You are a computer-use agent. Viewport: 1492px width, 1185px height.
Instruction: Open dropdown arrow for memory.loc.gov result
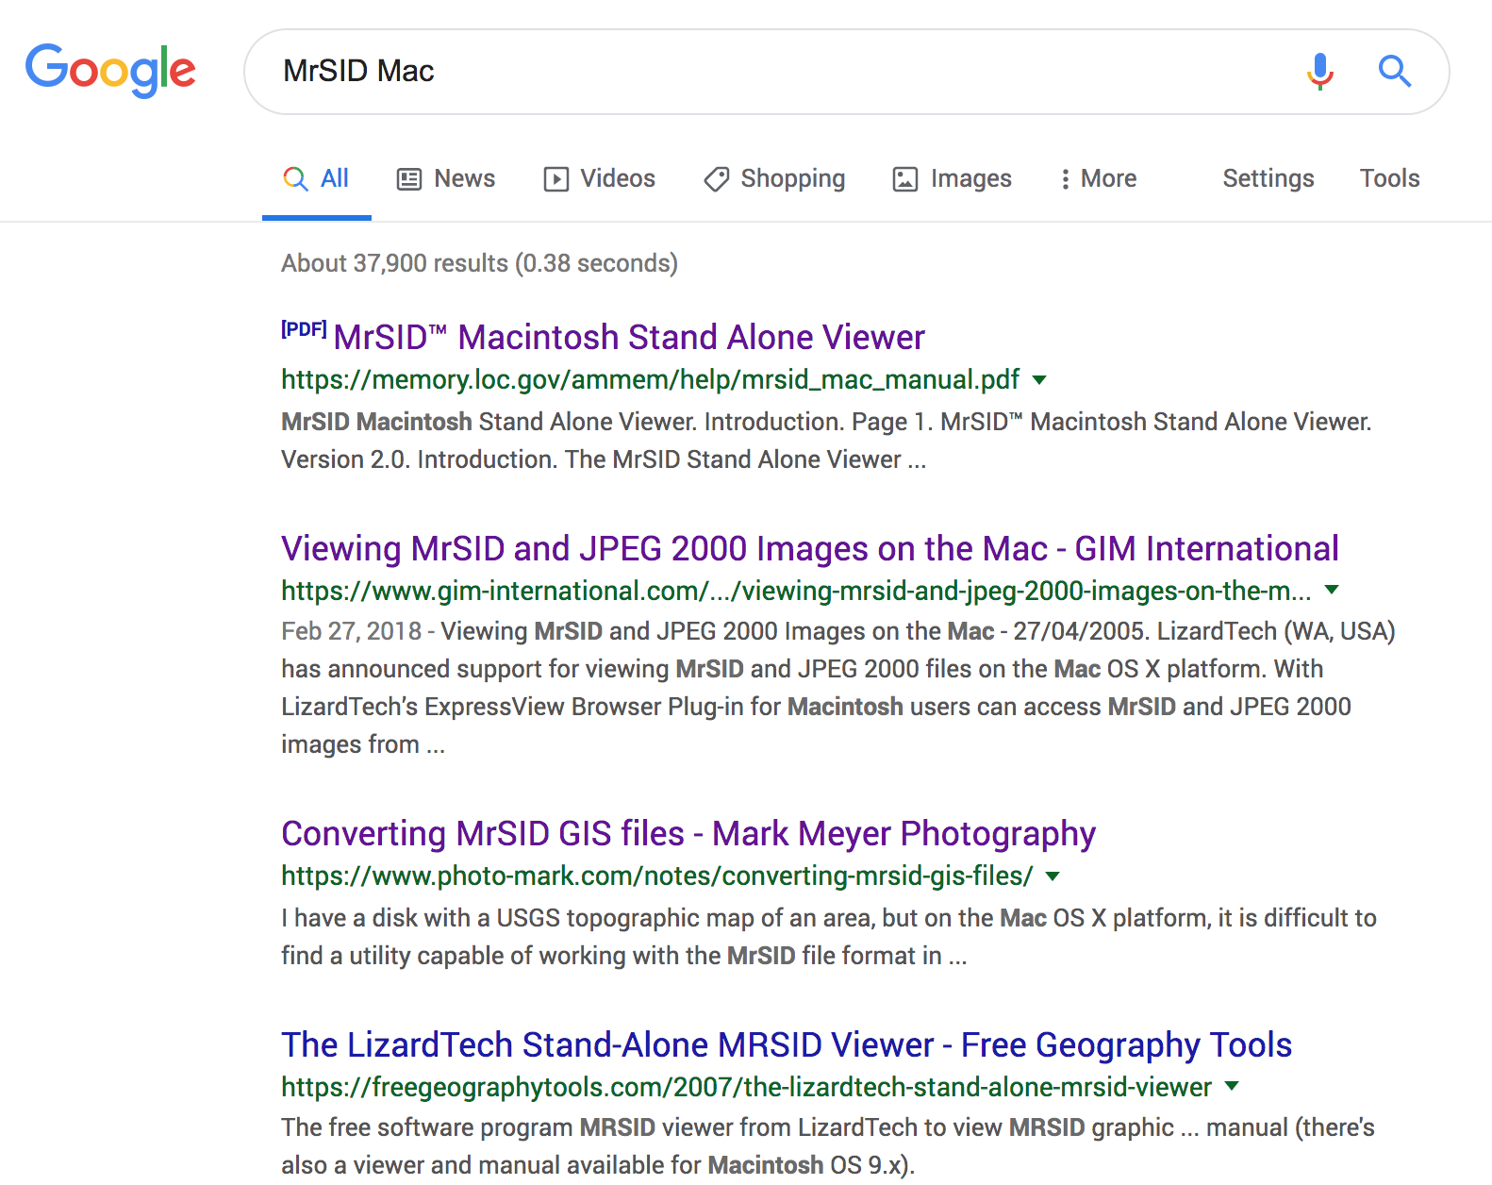pos(1039,380)
